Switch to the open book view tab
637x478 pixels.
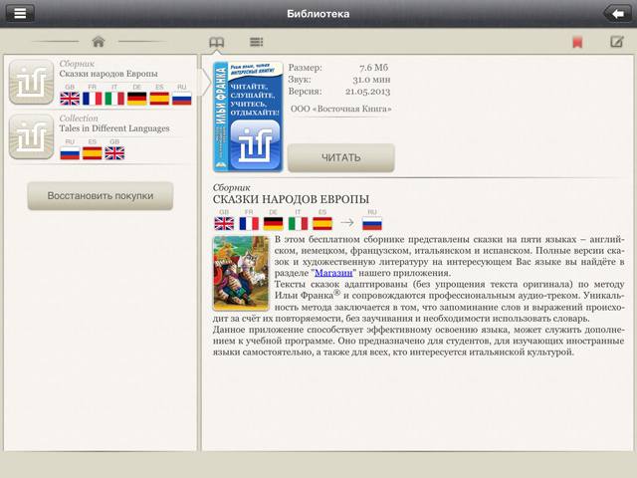click(217, 42)
